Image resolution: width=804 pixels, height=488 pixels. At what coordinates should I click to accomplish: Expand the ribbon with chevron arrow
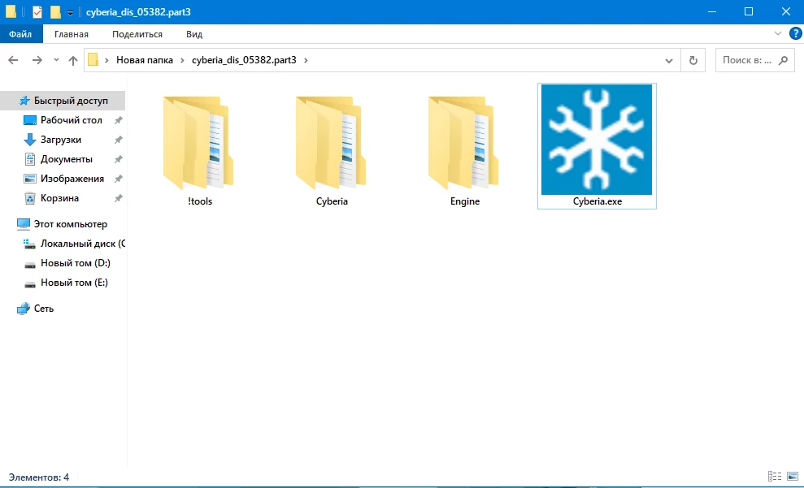click(x=777, y=34)
